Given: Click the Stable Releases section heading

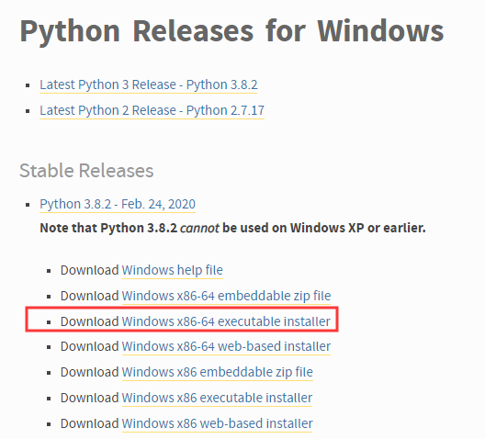Looking at the screenshot, I should click(x=86, y=171).
